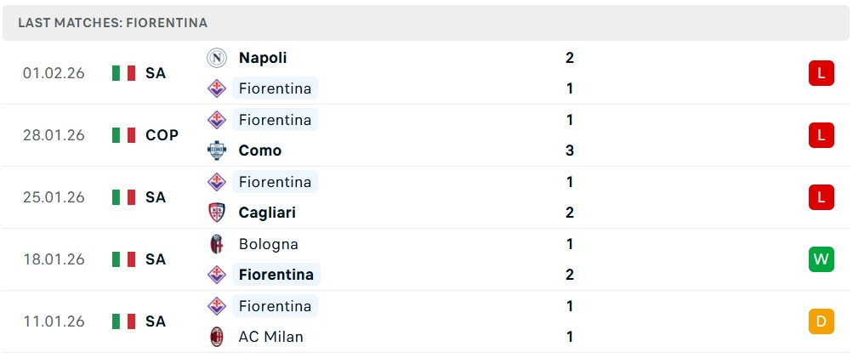Click the Bologna club badge
This screenshot has height=358, width=853.
click(217, 244)
